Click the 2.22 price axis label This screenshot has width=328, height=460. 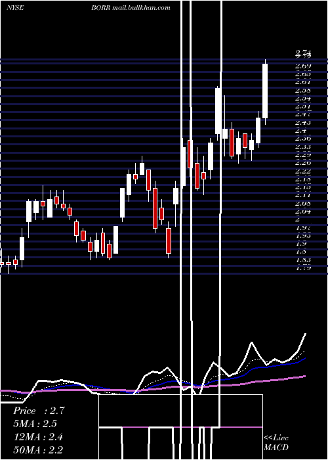pos(303,171)
